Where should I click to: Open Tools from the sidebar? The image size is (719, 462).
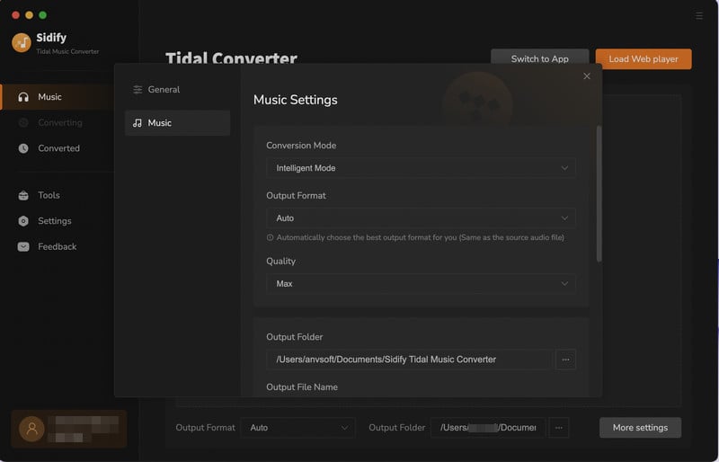[x=57, y=195]
